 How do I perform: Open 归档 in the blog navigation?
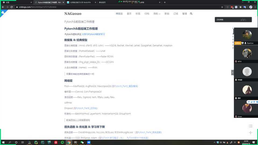[x=147, y=14]
